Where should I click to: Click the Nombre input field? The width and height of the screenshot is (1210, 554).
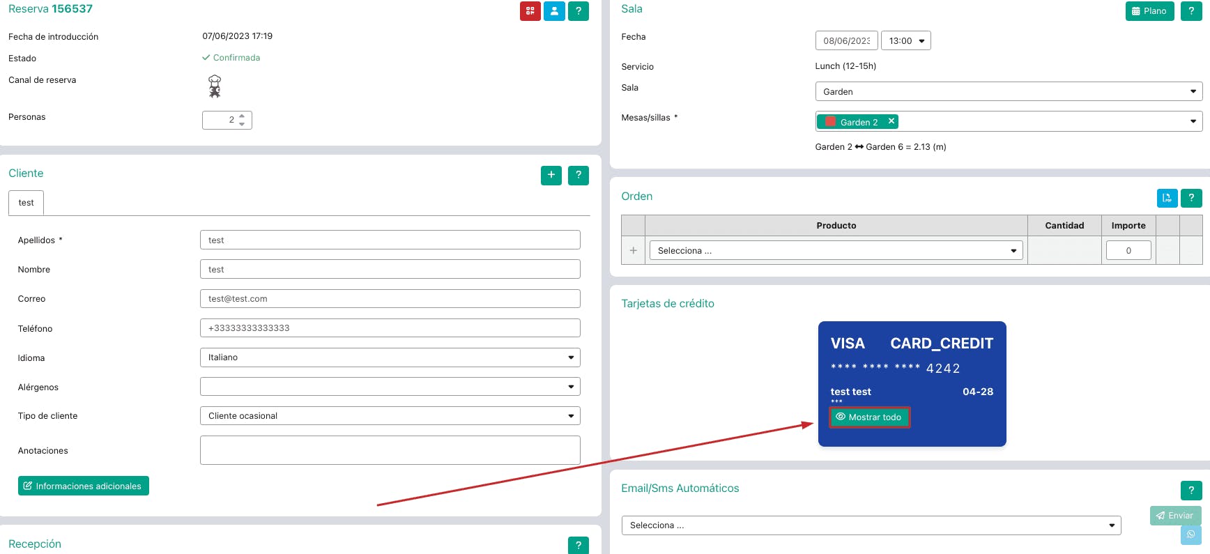tap(390, 269)
